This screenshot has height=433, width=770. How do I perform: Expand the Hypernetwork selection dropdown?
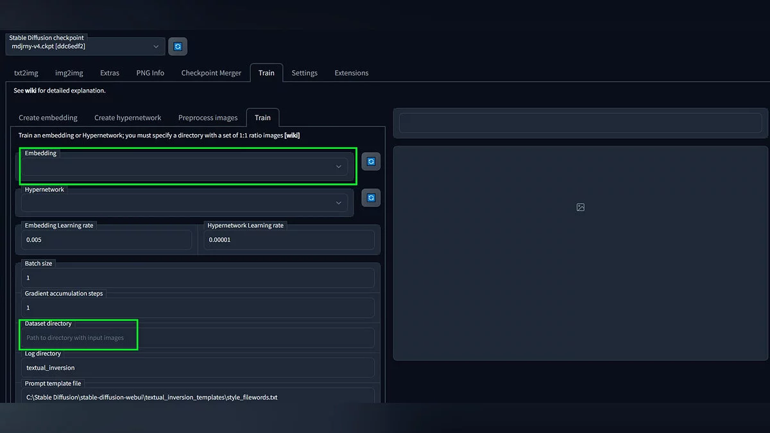pos(185,203)
